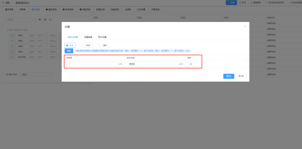Open alignment dropdown for 字段4 row
This screenshot has width=302, height=149.
[x=41, y=52]
